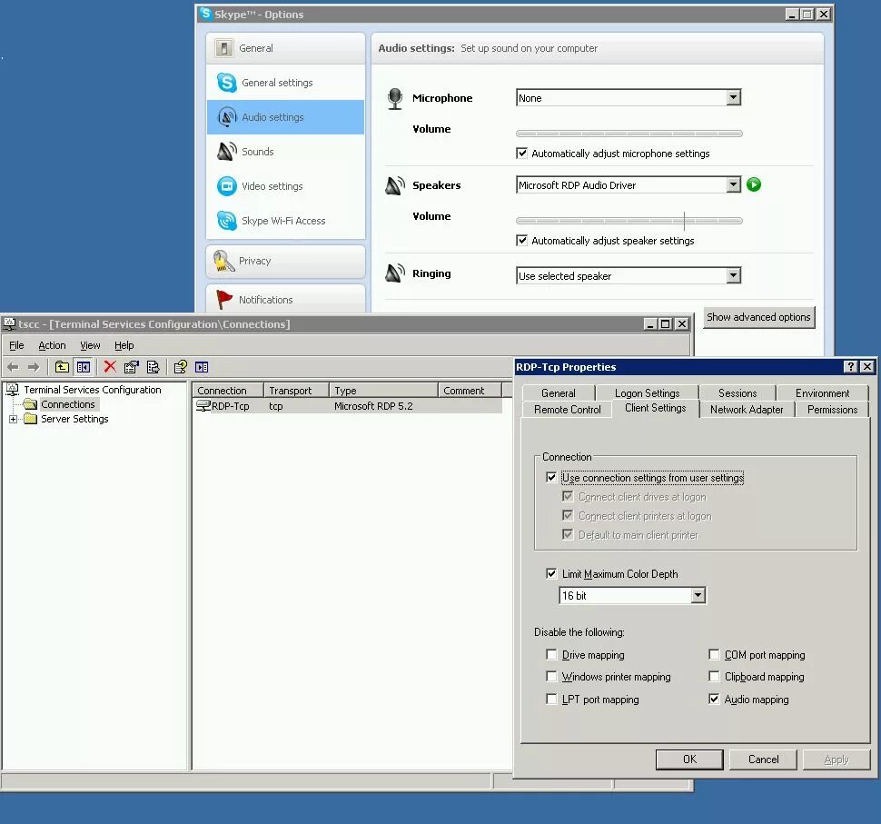This screenshot has height=824, width=881.
Task: Check LPT port mapping checkbox
Action: 551,700
